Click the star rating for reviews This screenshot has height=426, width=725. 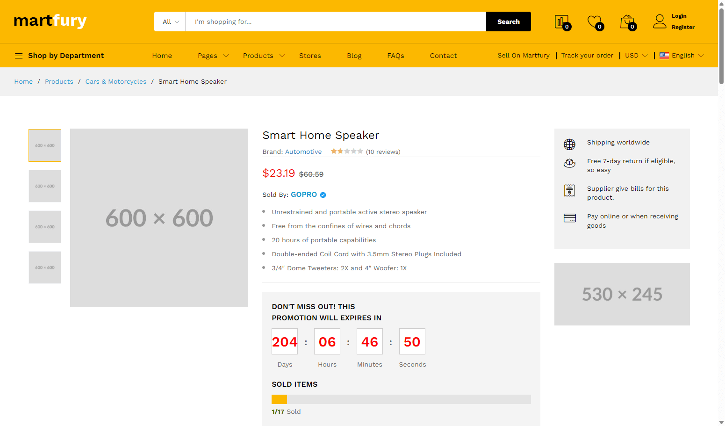pyautogui.click(x=347, y=151)
